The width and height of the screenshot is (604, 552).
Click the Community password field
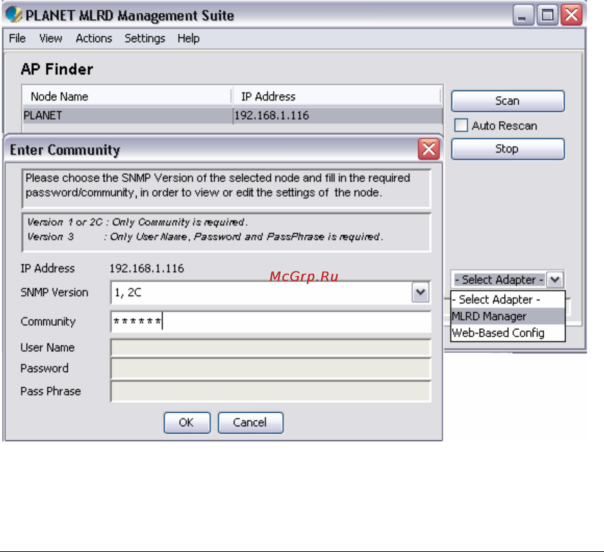click(x=271, y=321)
